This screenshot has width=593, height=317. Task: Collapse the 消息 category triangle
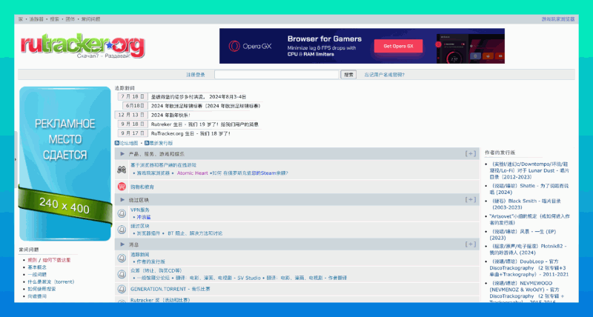click(x=122, y=244)
